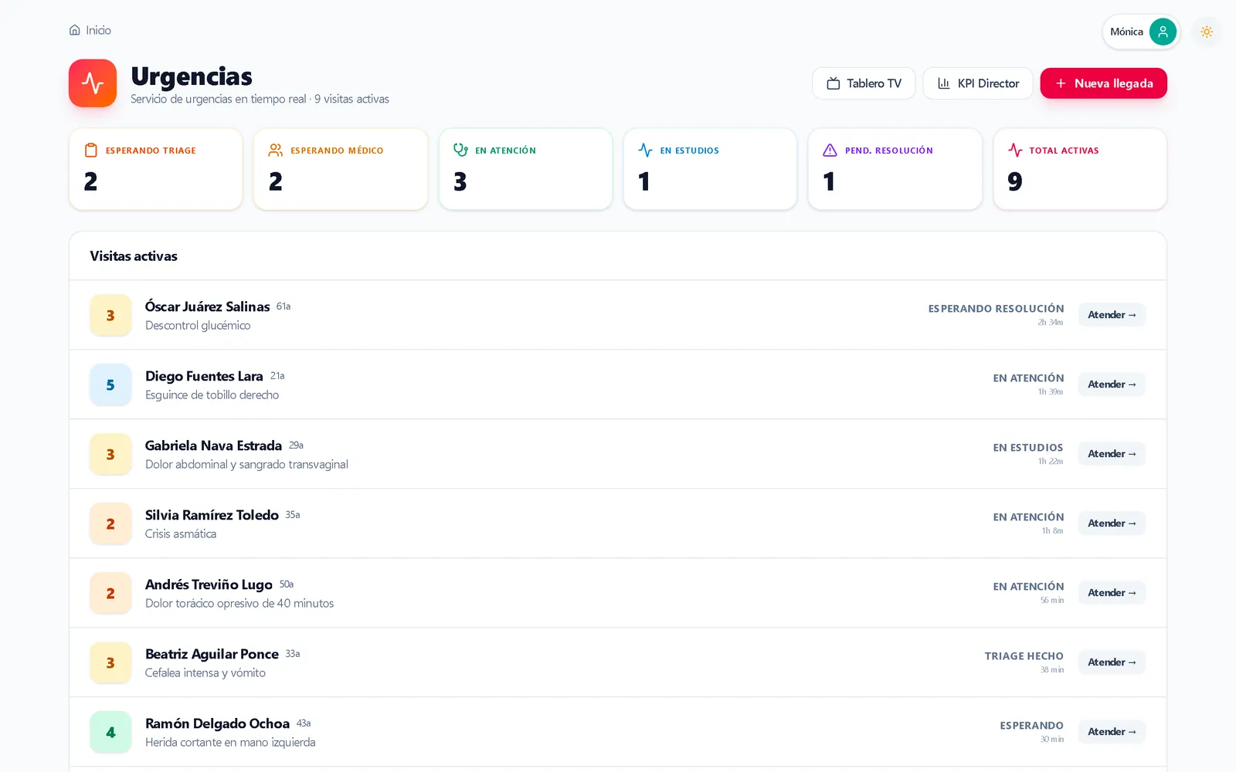Attend Beatriz Aguilar Ponce with Atender

pos(1112,662)
